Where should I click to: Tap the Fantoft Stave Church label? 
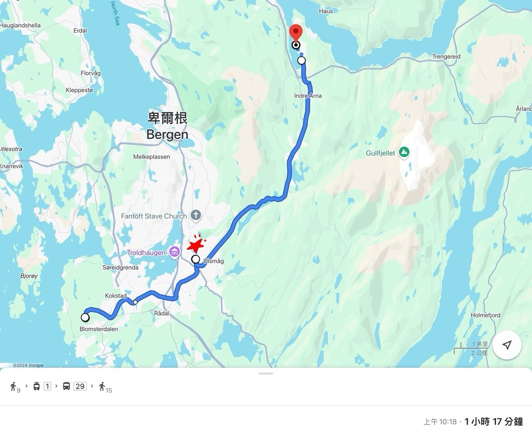coord(154,216)
